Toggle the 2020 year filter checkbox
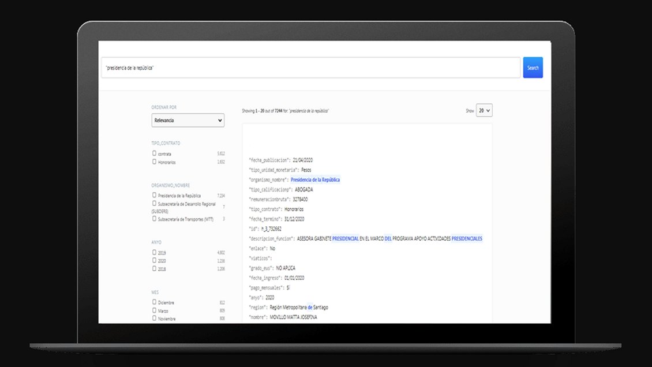The width and height of the screenshot is (652, 367). pos(154,260)
